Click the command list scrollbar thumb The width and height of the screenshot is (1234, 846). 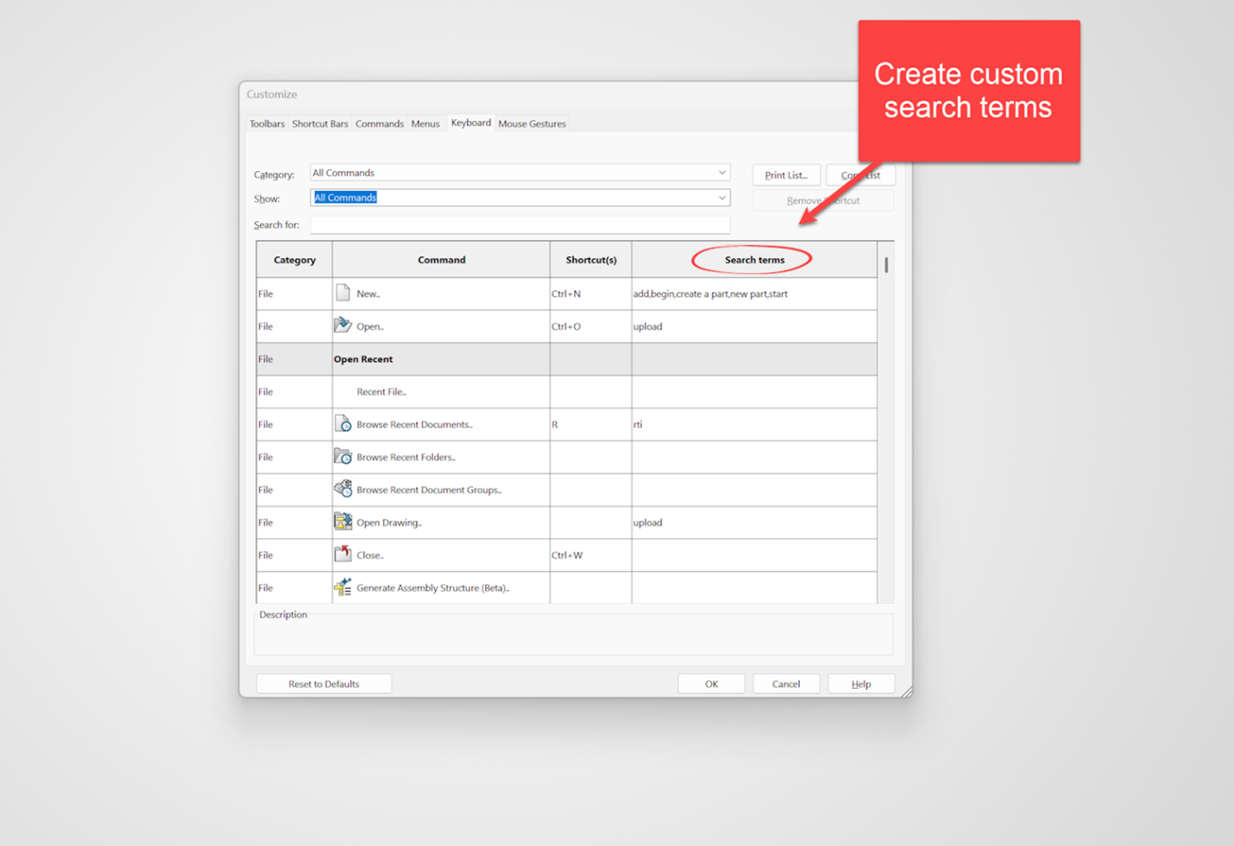click(x=886, y=264)
